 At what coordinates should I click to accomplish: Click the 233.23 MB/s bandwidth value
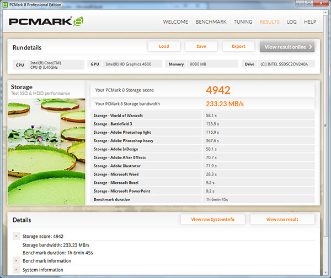[x=225, y=104]
